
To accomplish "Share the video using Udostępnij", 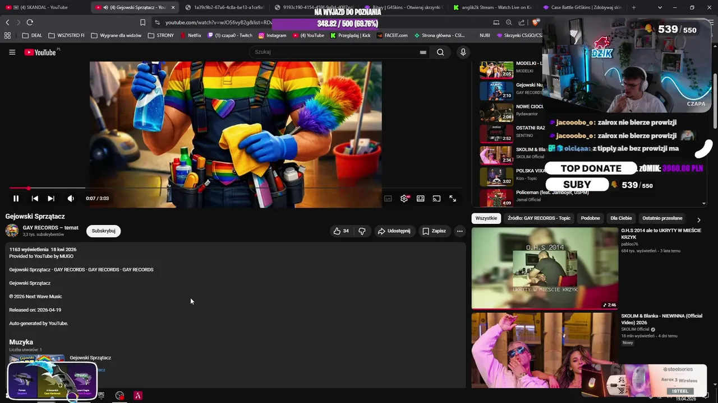I will (394, 231).
